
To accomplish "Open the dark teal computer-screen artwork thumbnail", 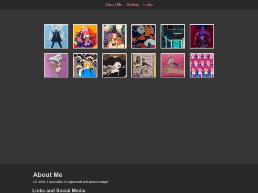I will coord(172,36).
